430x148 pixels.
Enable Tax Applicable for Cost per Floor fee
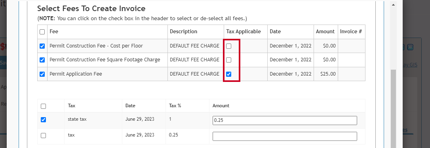point(229,46)
